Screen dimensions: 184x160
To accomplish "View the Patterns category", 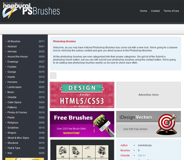I will (12, 107).
